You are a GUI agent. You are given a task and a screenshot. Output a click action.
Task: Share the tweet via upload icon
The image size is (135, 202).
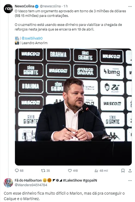pos(130,171)
